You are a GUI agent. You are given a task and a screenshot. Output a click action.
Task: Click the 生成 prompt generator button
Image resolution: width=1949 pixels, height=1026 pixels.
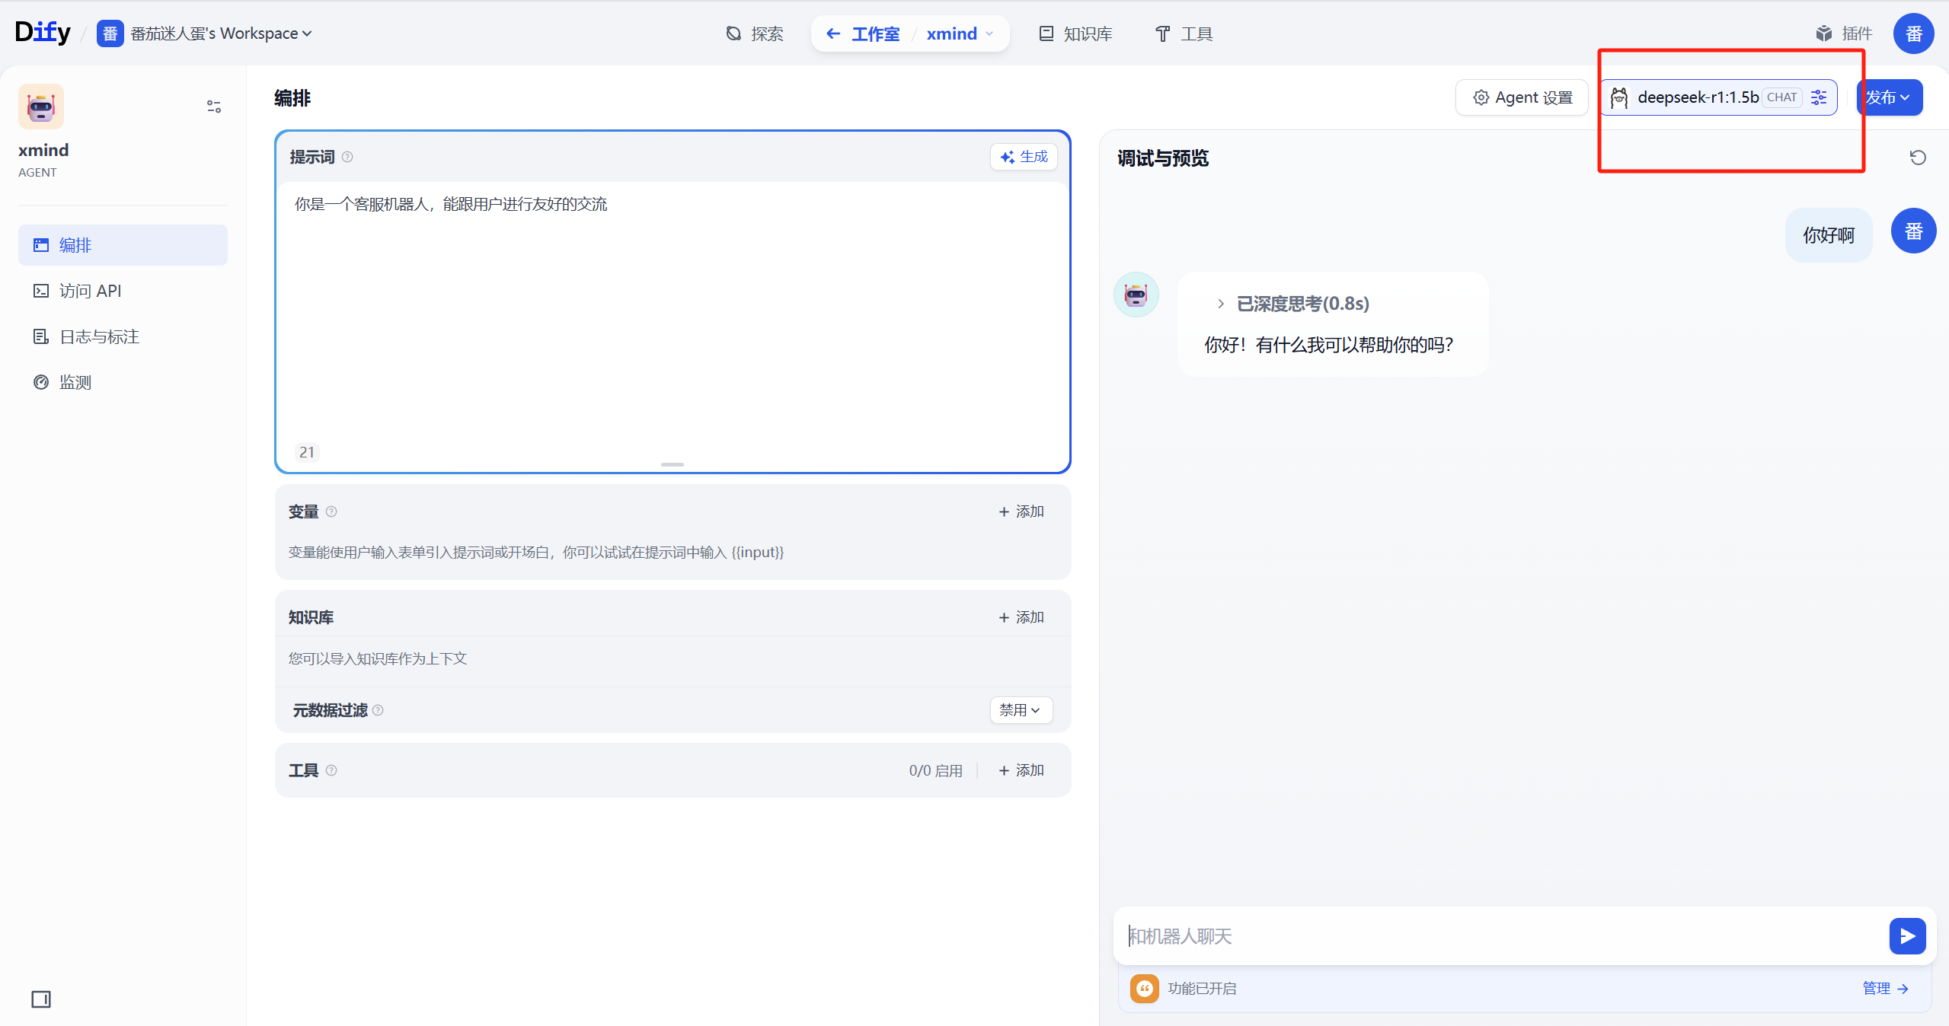[x=1023, y=156]
